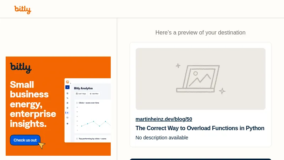Click 'No description available' text

[x=162, y=138]
